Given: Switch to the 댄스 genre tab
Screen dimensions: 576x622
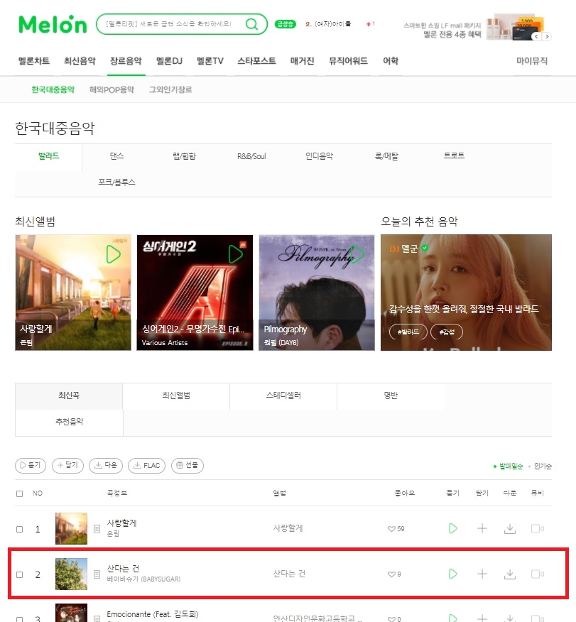Looking at the screenshot, I should (116, 156).
